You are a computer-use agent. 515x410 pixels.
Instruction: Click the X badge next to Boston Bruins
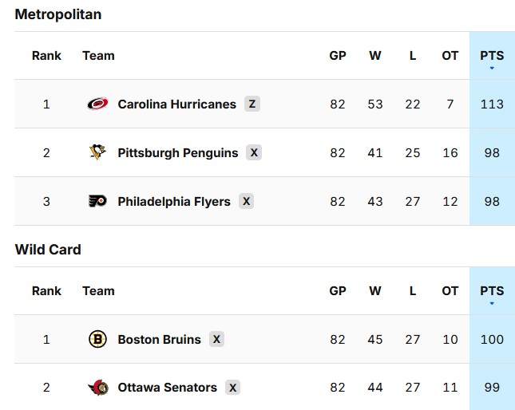click(x=216, y=339)
